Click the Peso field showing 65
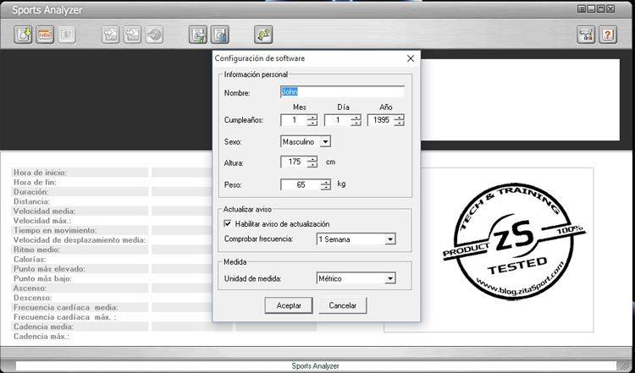635x373 pixels. click(x=301, y=185)
